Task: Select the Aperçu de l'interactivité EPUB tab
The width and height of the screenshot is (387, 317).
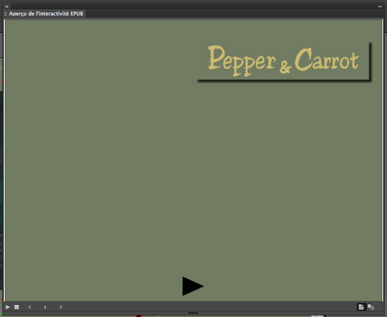Action: point(46,14)
